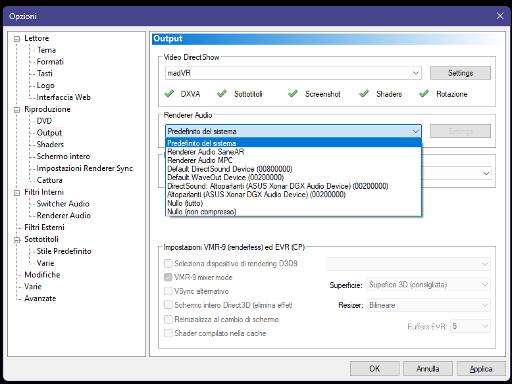Collapse the Filtri Interni tree node
The height and width of the screenshot is (384, 512).
16,193
